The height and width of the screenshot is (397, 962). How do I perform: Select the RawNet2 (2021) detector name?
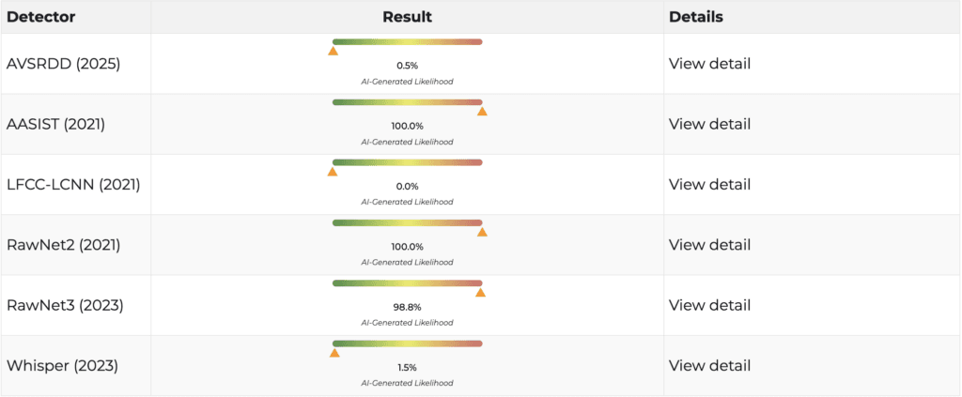pos(63,245)
